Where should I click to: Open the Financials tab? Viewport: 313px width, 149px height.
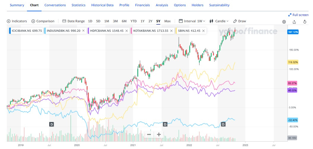(142, 5)
